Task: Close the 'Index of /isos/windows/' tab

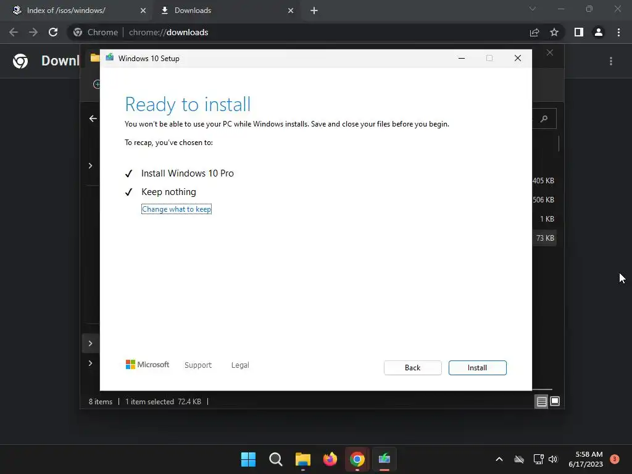Action: [x=143, y=10]
